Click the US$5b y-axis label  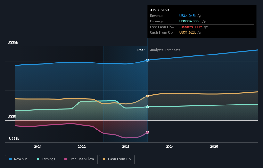13,42
